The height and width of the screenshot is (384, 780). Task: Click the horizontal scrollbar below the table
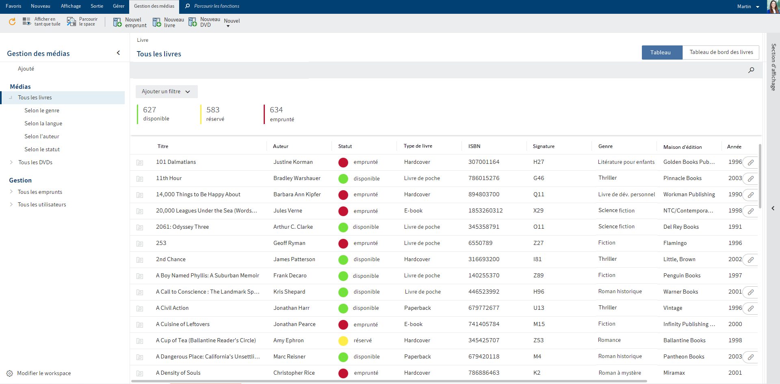coord(389,381)
